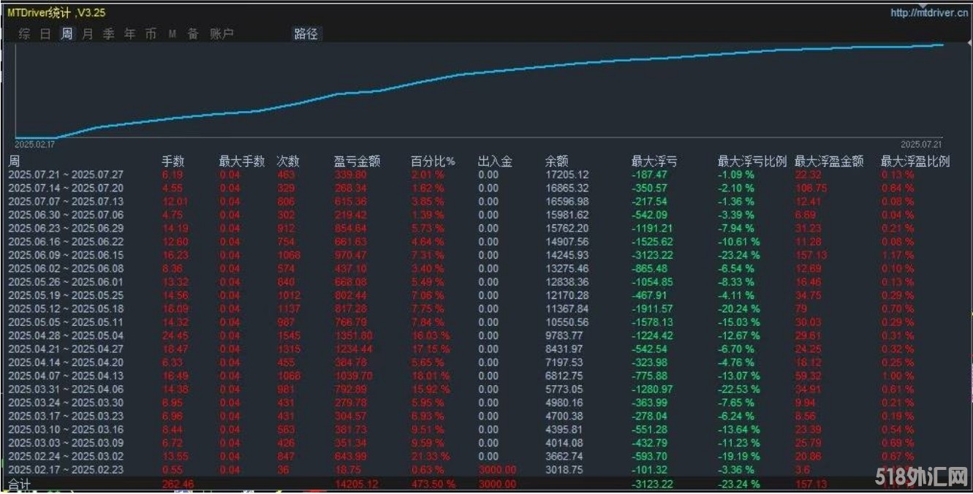
Task: Switch to the 综 summary tab
Action: [x=24, y=34]
